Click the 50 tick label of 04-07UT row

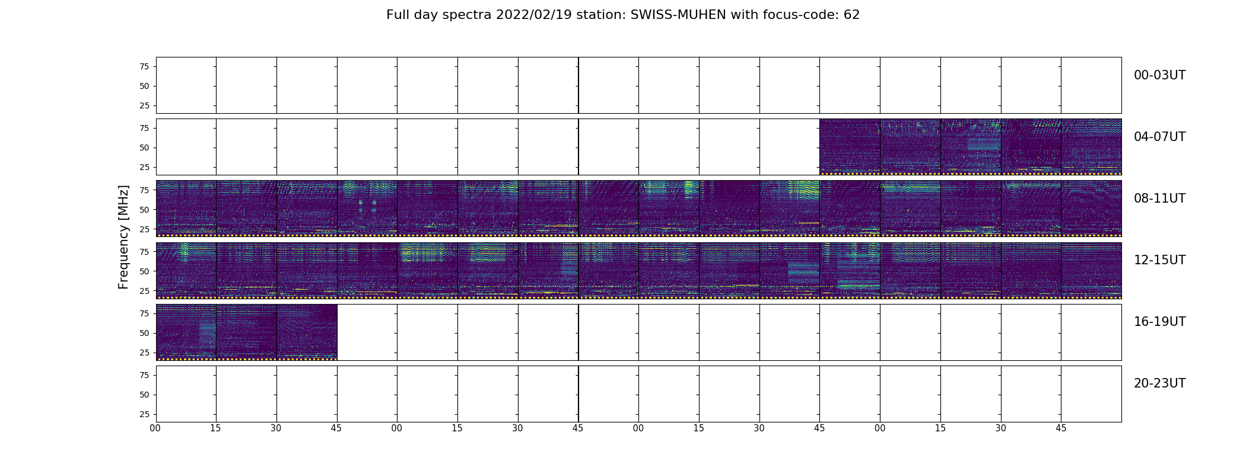pyautogui.click(x=144, y=148)
